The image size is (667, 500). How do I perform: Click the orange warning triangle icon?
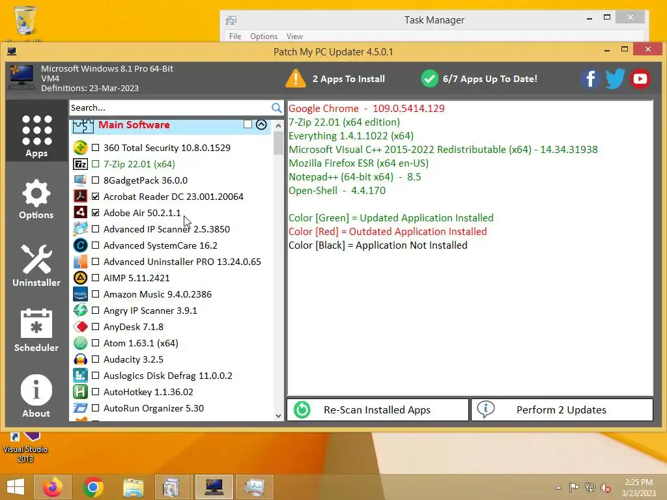tap(296, 79)
